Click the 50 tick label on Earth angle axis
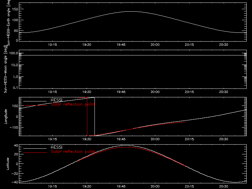This screenshot has height=189, width=252. (16, 31)
